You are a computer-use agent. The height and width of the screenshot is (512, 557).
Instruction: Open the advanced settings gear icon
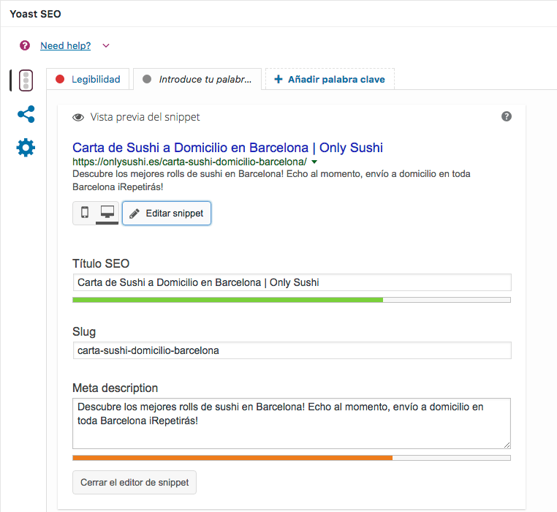click(26, 148)
